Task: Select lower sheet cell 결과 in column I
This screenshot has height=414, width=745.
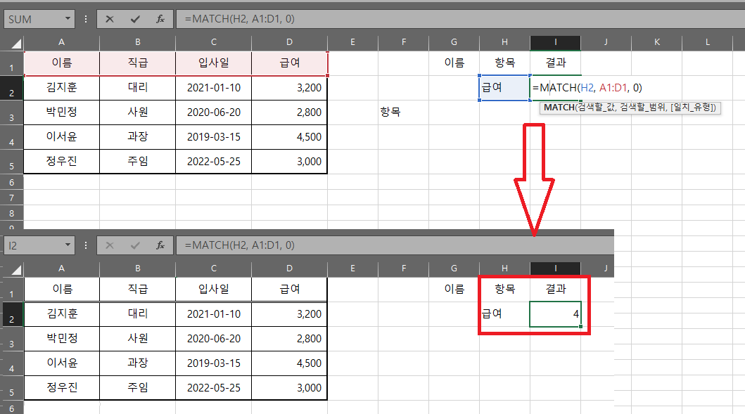Action: [556, 289]
